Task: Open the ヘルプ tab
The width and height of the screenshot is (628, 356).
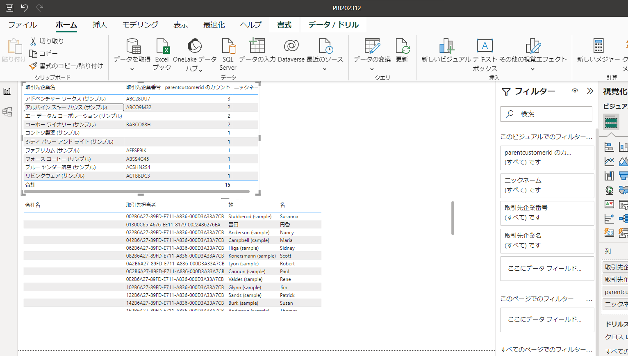Action: pos(251,25)
